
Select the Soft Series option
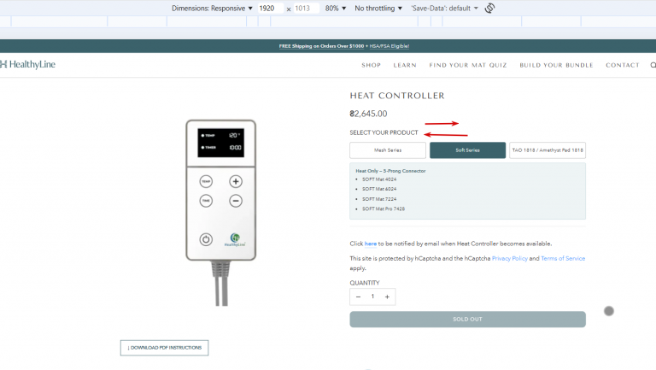pyautogui.click(x=468, y=150)
